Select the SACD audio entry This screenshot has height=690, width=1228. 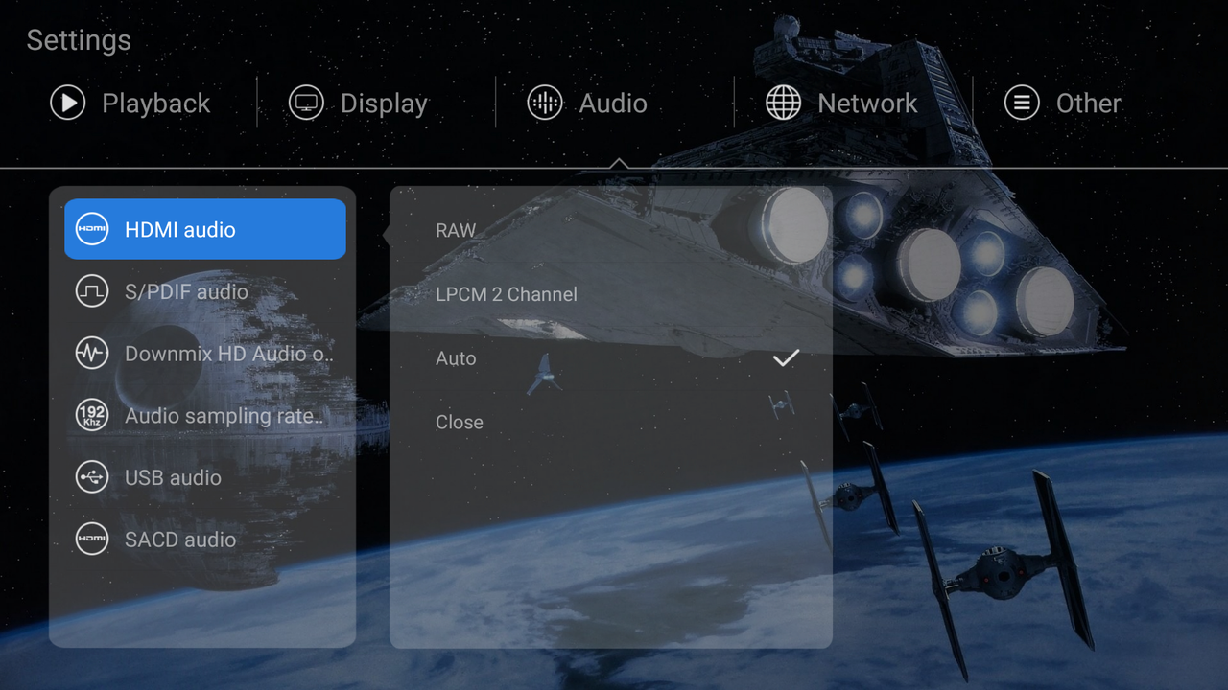(x=205, y=540)
